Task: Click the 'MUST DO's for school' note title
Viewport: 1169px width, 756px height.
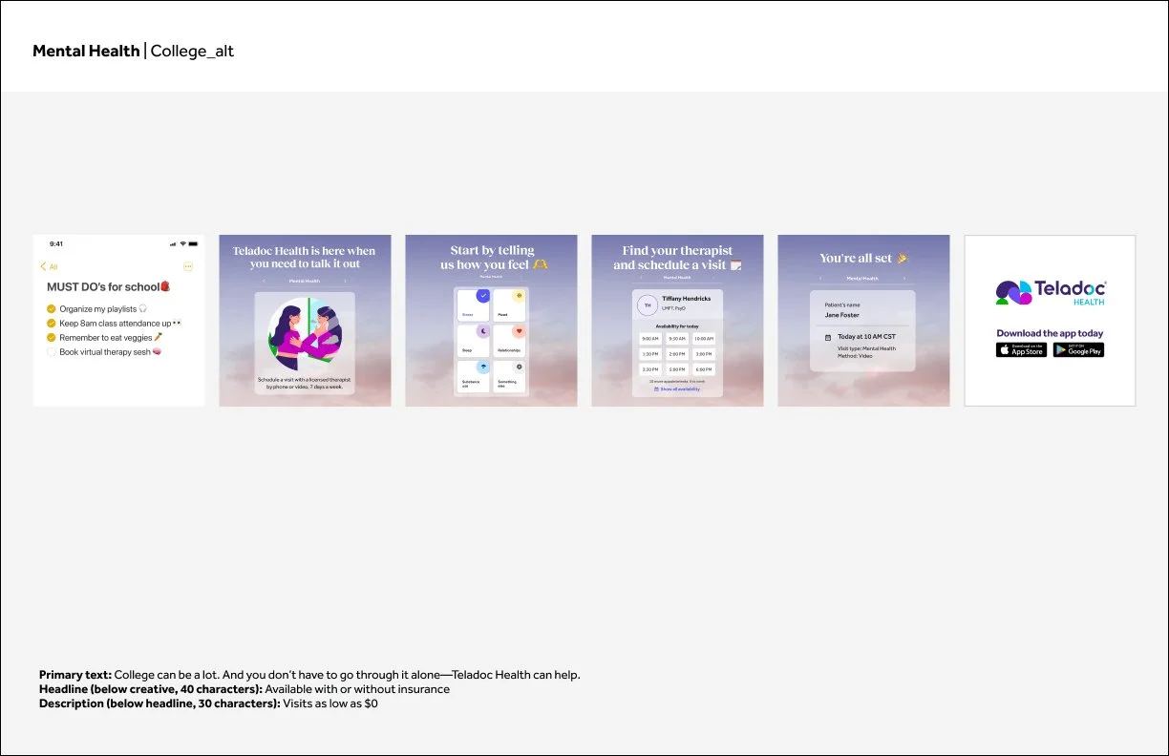Action: 103,286
